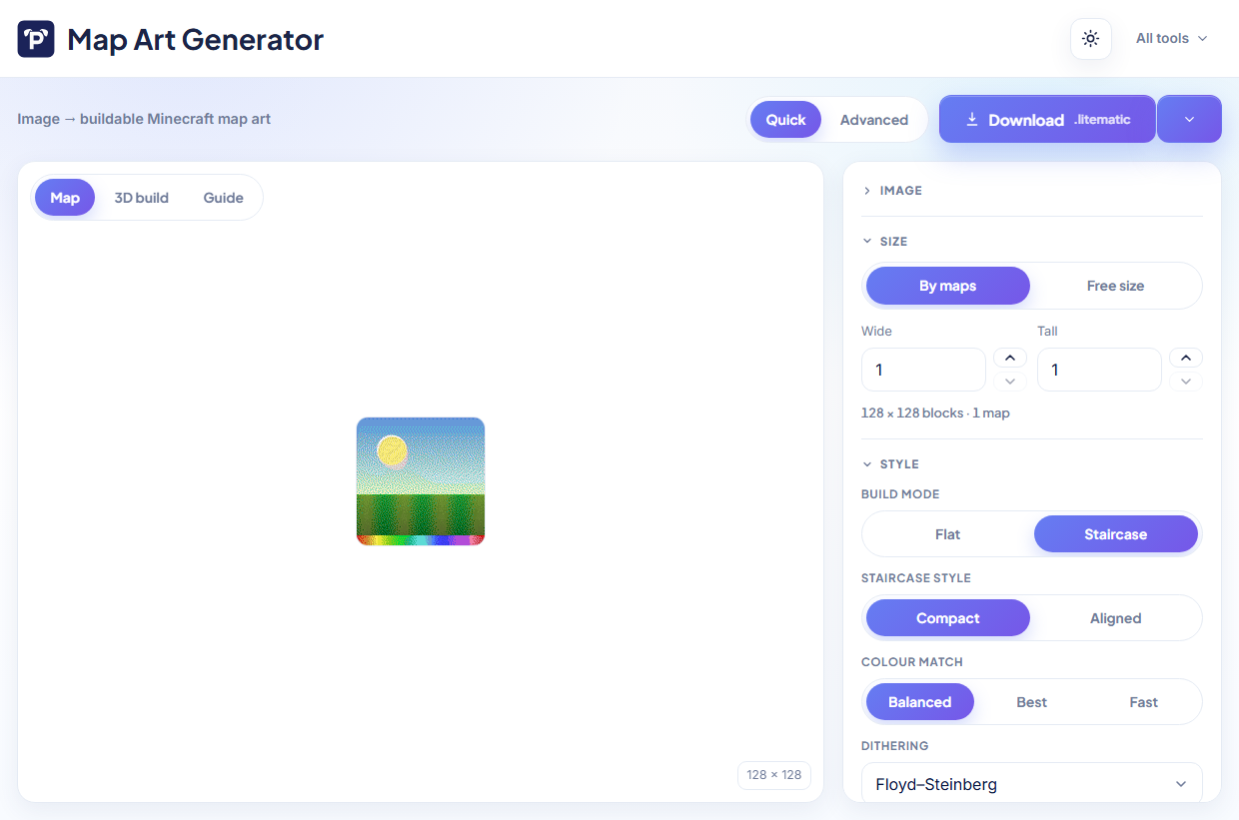Select Staircase build mode
The width and height of the screenshot is (1239, 820).
tap(1115, 534)
